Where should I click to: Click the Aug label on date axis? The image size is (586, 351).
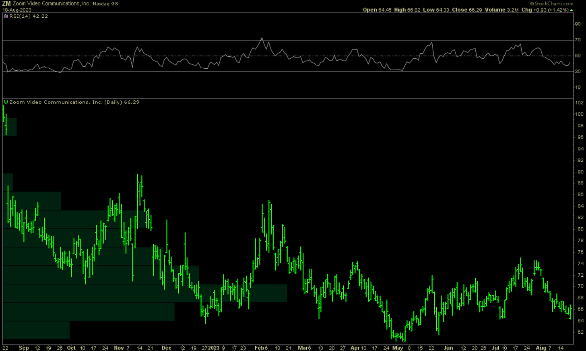pyautogui.click(x=541, y=348)
